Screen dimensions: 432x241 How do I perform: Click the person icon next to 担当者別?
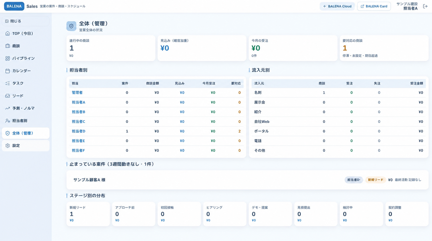click(x=7, y=121)
